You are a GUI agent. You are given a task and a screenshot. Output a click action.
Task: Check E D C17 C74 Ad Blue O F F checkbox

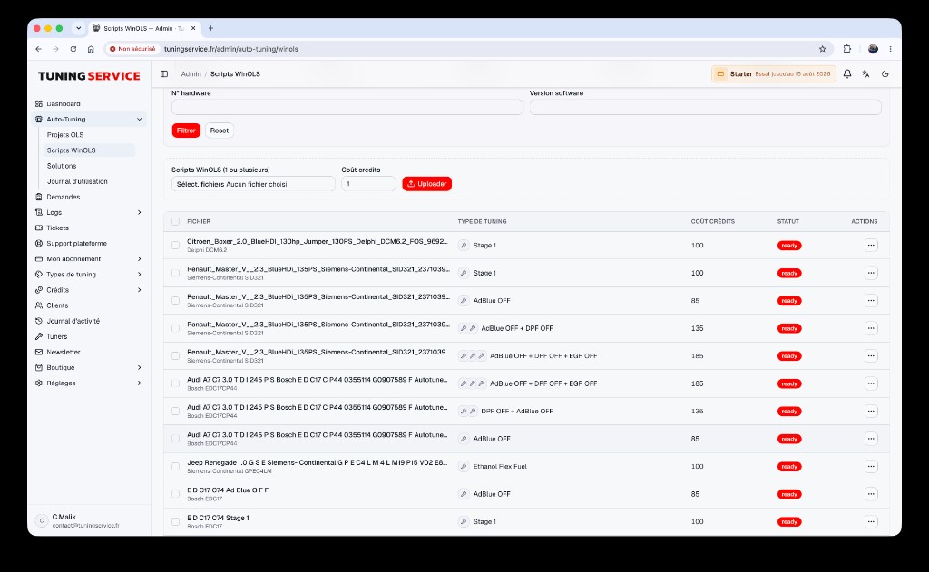click(x=175, y=494)
